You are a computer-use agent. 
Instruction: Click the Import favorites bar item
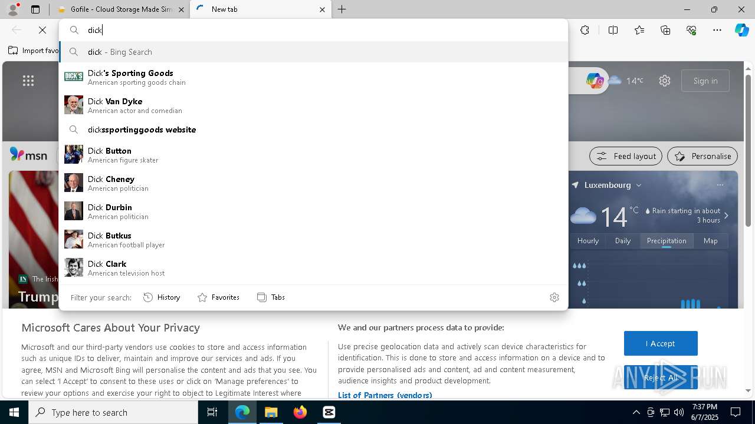coord(34,51)
